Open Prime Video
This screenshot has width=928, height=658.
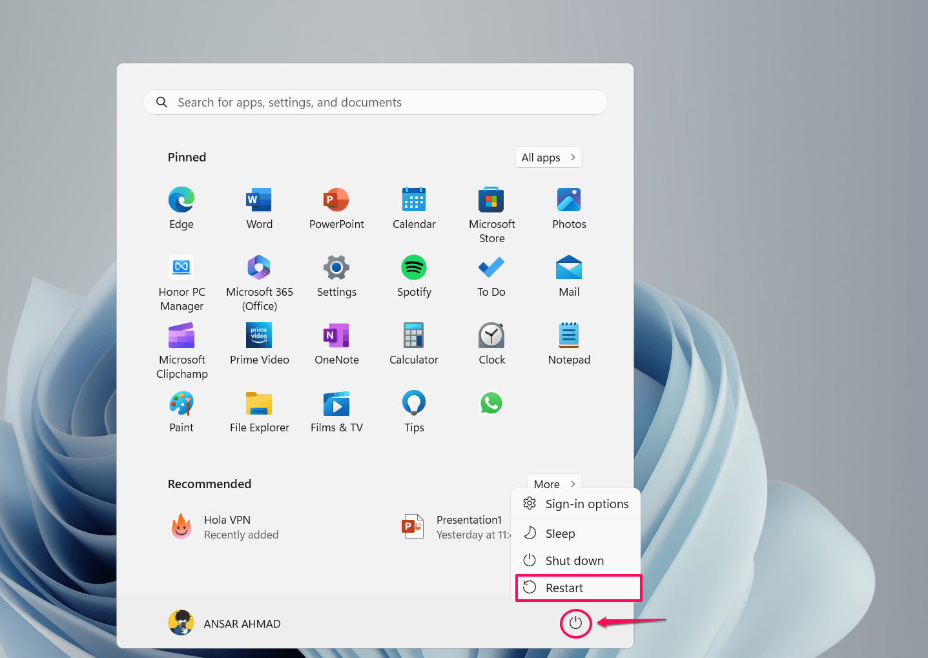coord(259,344)
